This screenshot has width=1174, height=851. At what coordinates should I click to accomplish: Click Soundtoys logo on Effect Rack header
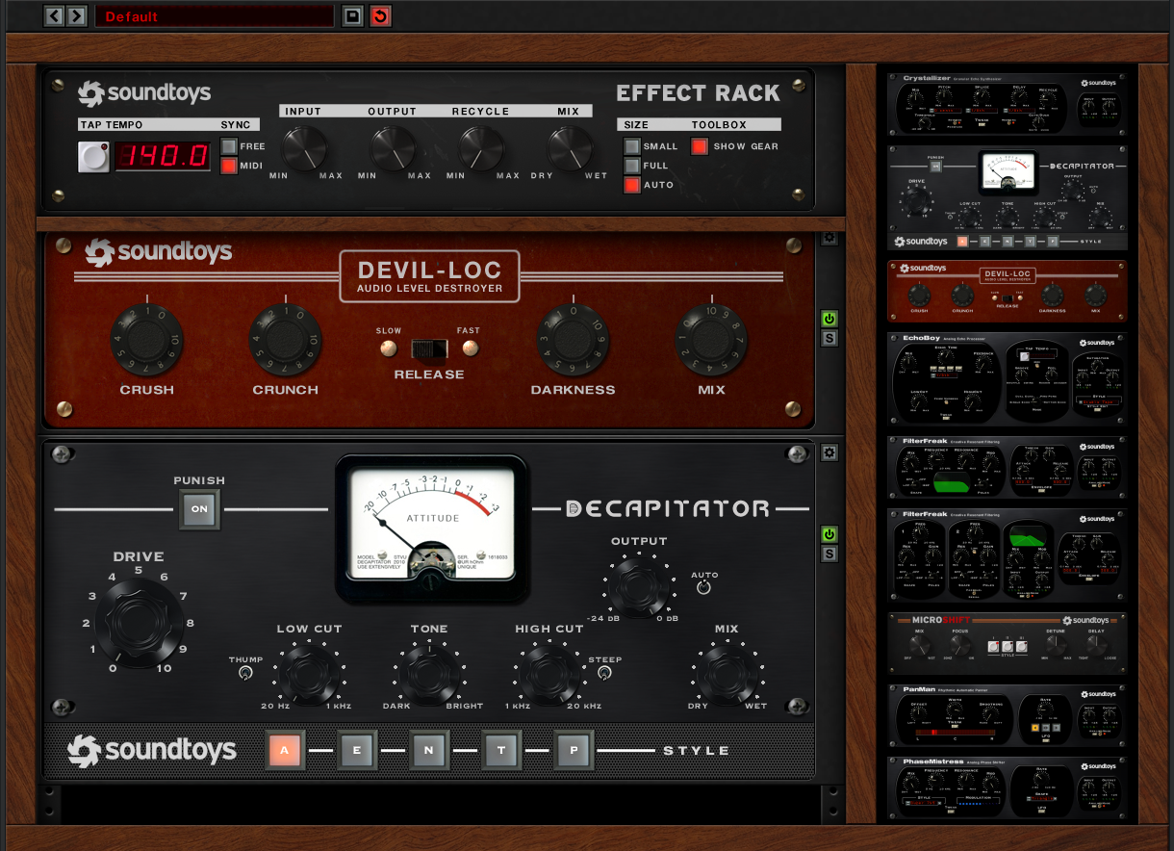pos(143,93)
